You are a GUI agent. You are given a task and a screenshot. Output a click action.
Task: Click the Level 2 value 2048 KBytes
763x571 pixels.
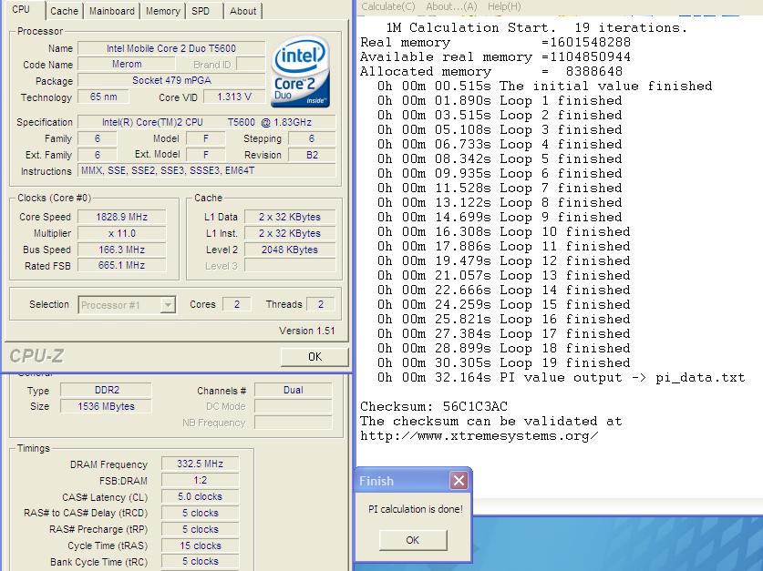point(290,250)
